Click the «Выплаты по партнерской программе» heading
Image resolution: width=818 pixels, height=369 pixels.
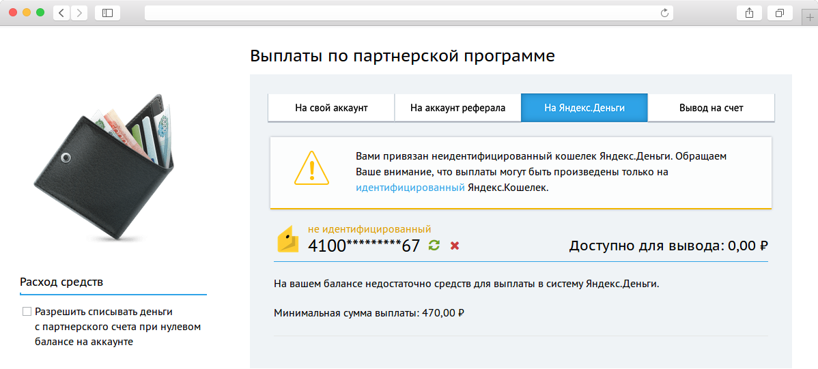click(402, 56)
